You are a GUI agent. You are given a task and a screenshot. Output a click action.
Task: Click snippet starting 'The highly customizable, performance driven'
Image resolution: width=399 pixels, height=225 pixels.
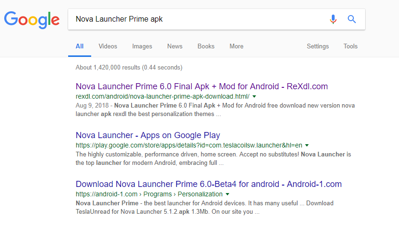(x=213, y=158)
